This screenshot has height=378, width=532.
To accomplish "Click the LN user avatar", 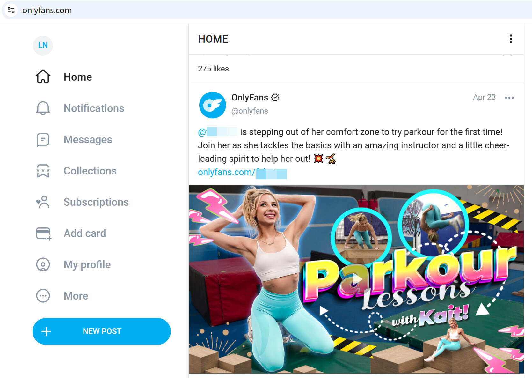I will point(43,45).
